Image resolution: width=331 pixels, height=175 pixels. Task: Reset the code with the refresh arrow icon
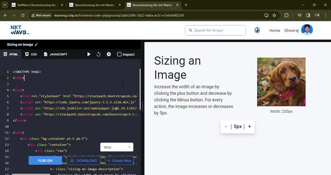[98, 54]
